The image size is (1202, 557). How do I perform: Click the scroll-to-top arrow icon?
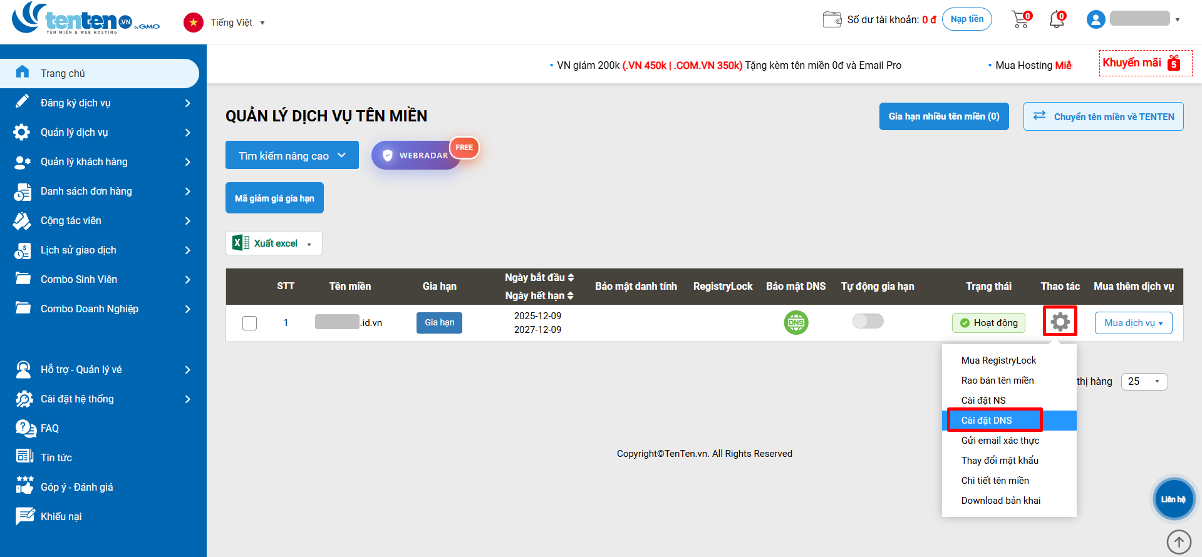[x=1179, y=542]
